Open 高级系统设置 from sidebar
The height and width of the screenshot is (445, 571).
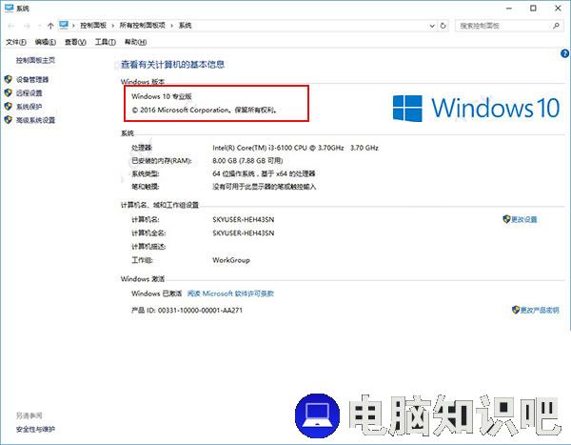pos(35,120)
